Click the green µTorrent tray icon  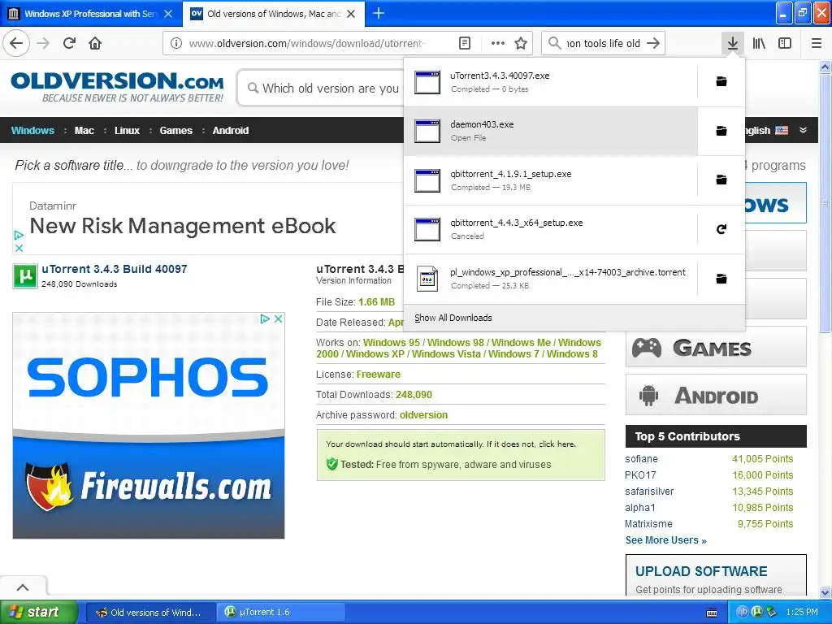click(756, 612)
